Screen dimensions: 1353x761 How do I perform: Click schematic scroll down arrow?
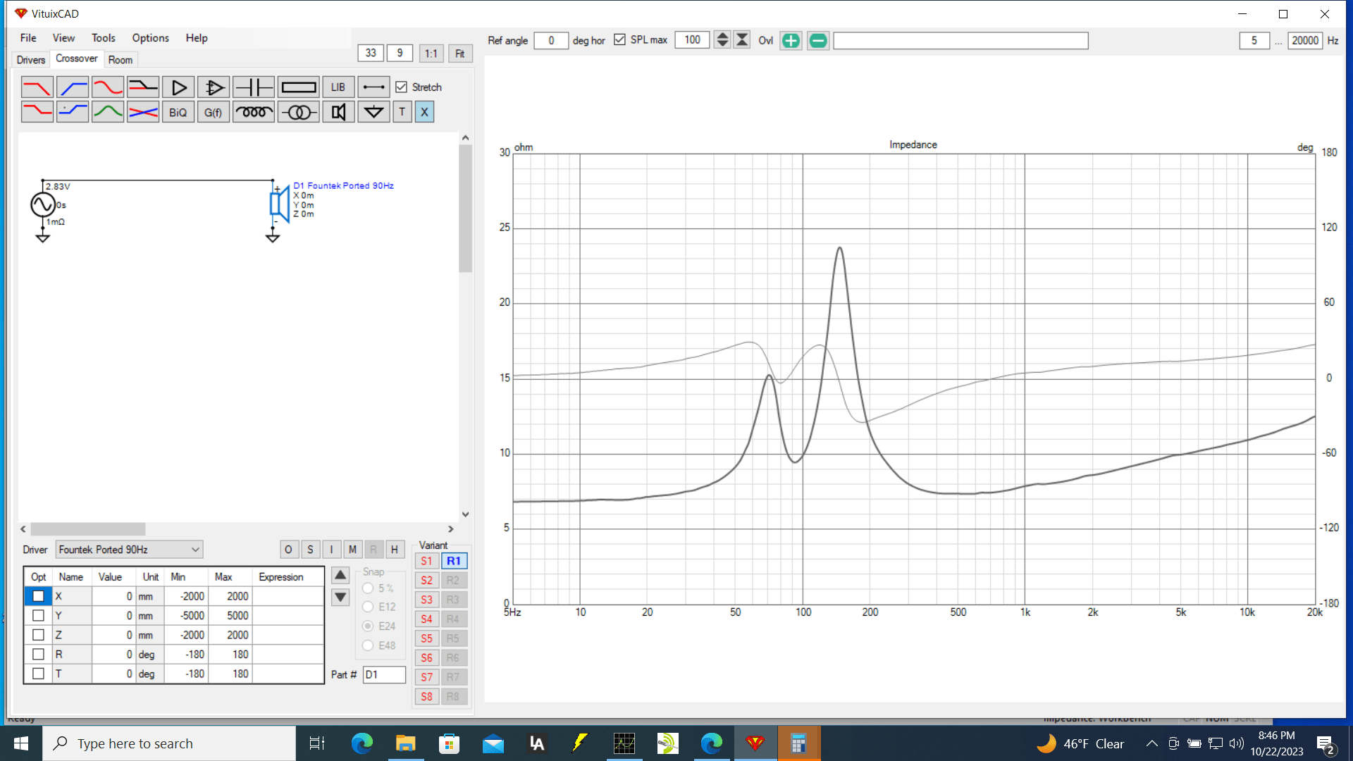pos(465,515)
